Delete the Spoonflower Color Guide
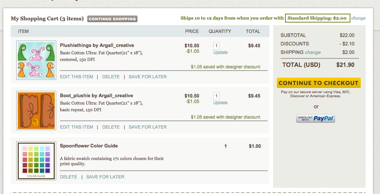The image size is (380, 194). (x=69, y=177)
